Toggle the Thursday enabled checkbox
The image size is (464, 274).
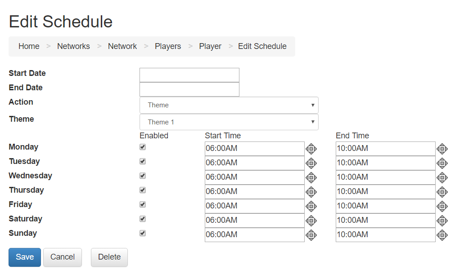143,190
